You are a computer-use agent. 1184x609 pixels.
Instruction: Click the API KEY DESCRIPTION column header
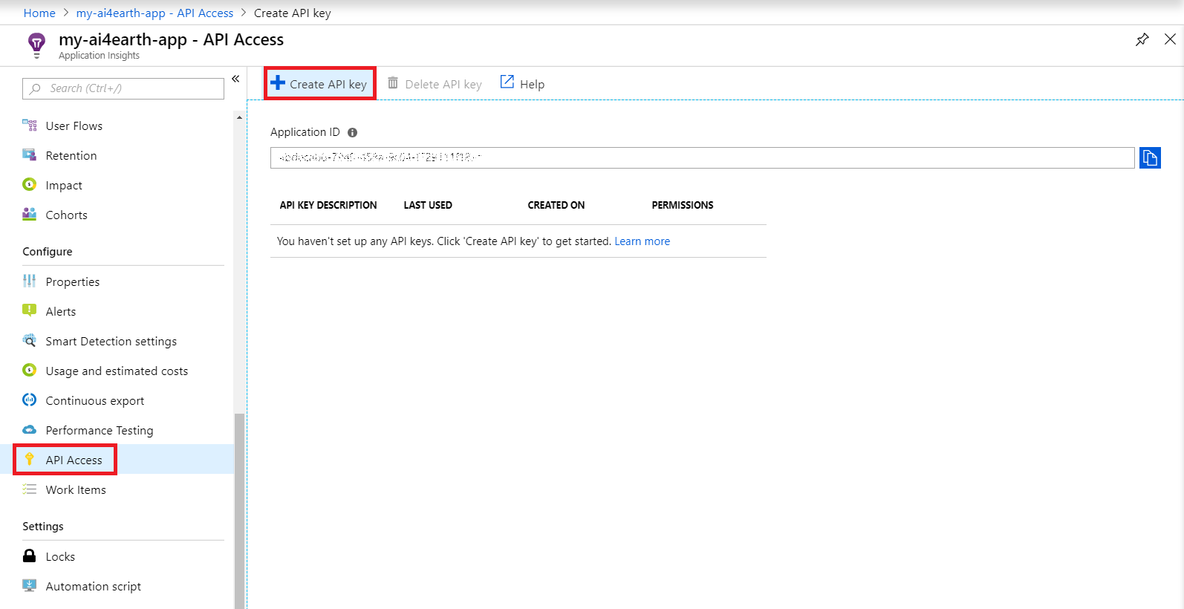point(328,205)
